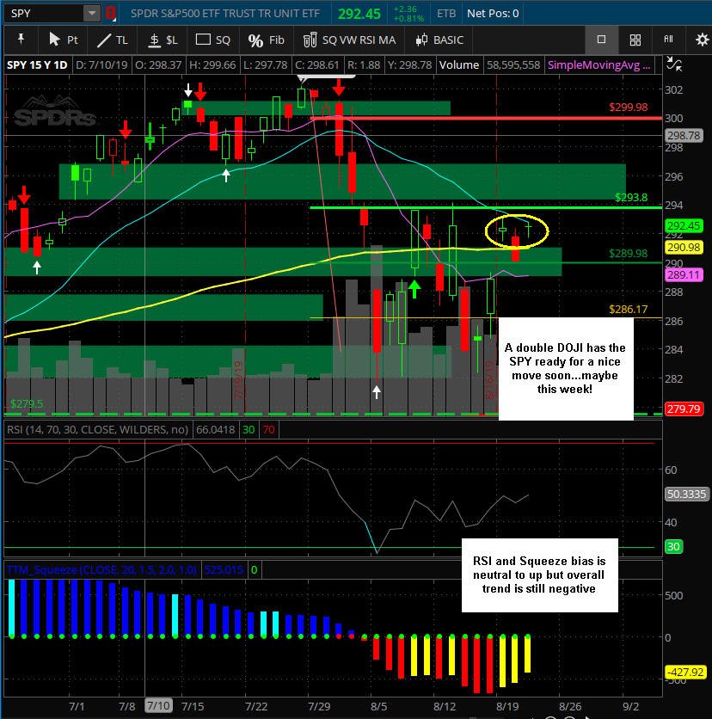This screenshot has height=719, width=712.
Task: Select the SQ rectangle tool
Action: pos(213,40)
